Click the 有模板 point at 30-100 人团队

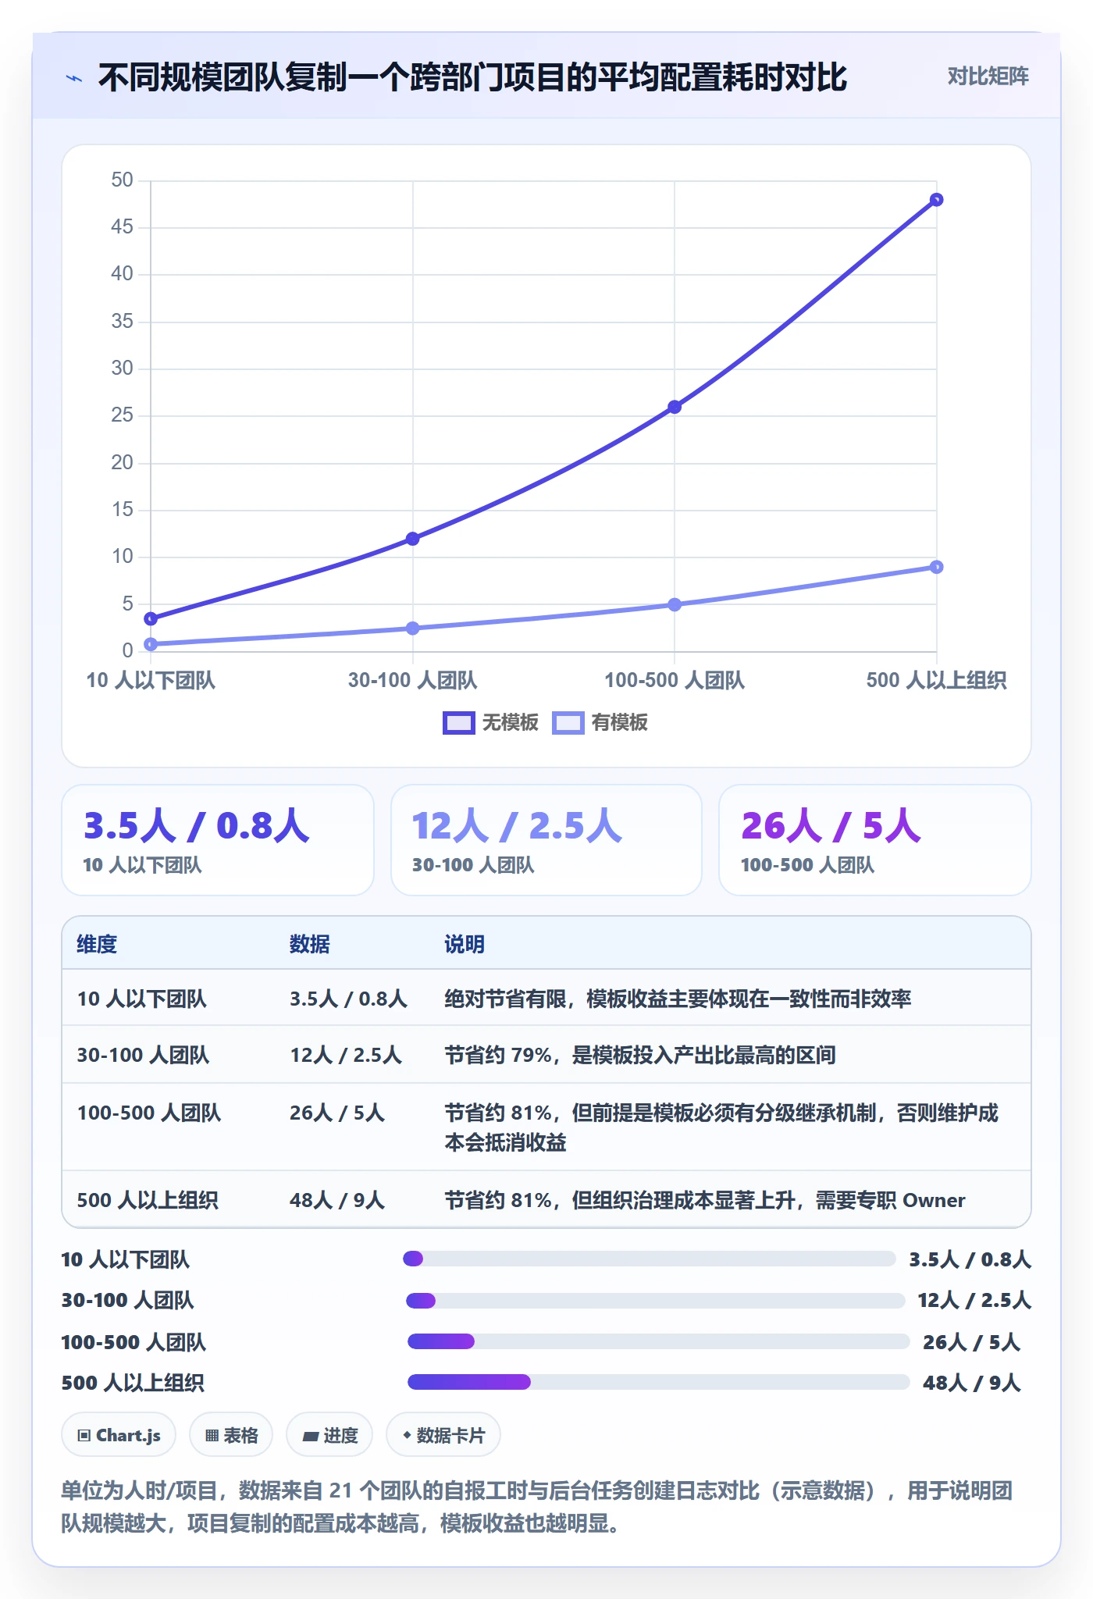(413, 628)
